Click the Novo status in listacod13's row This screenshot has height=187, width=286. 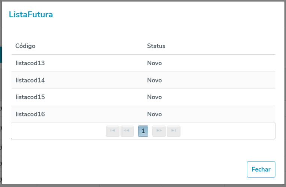(x=154, y=63)
